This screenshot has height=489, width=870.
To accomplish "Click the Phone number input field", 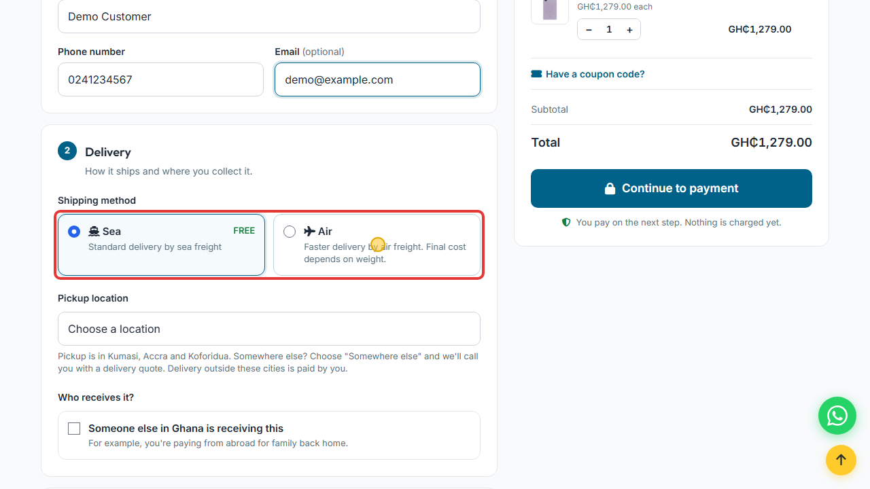I will [x=160, y=79].
